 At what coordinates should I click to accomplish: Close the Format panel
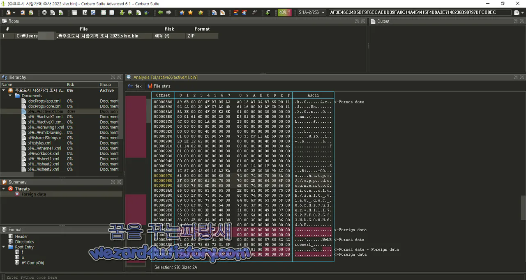pos(119,230)
